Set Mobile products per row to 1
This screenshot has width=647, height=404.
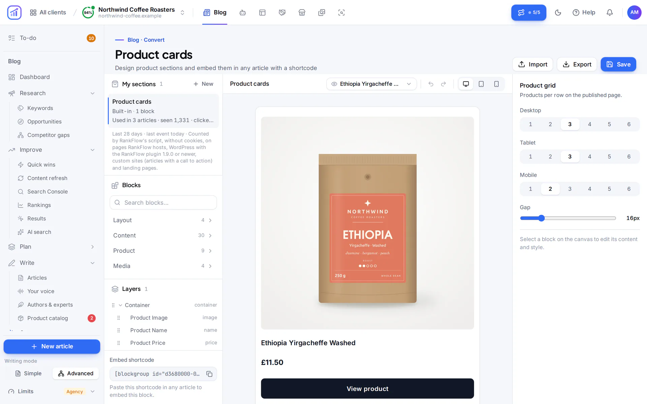(530, 189)
